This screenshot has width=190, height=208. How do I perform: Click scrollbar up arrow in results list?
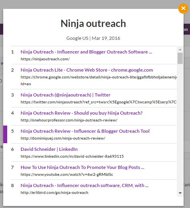pyautogui.click(x=180, y=49)
